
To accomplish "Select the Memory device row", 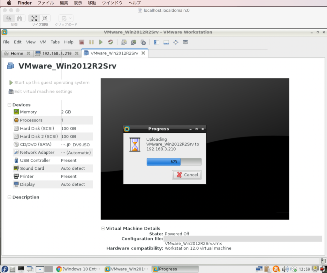I will pos(53,112).
